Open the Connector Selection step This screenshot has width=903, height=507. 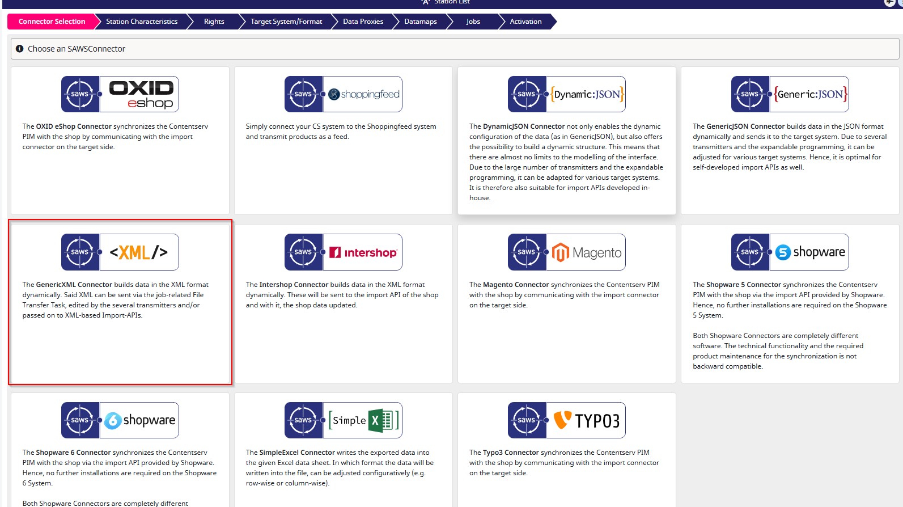[52, 22]
